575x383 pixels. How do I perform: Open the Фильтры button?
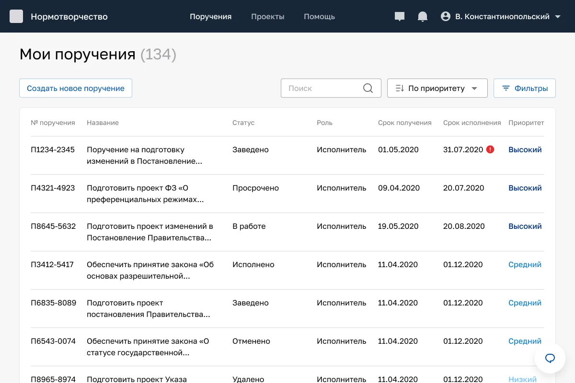[x=525, y=88]
